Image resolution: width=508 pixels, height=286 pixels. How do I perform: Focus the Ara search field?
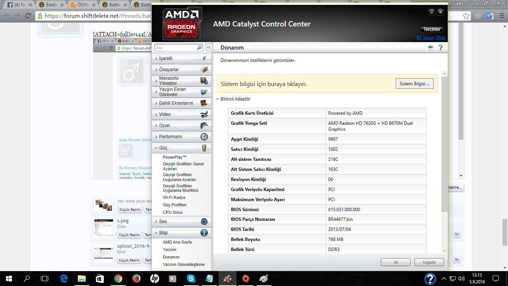tap(175, 48)
